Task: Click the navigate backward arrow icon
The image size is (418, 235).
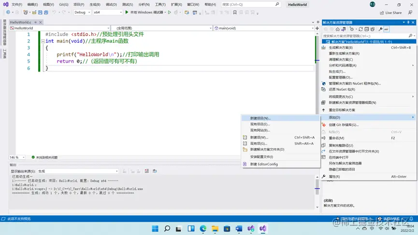Action: [x=8, y=12]
